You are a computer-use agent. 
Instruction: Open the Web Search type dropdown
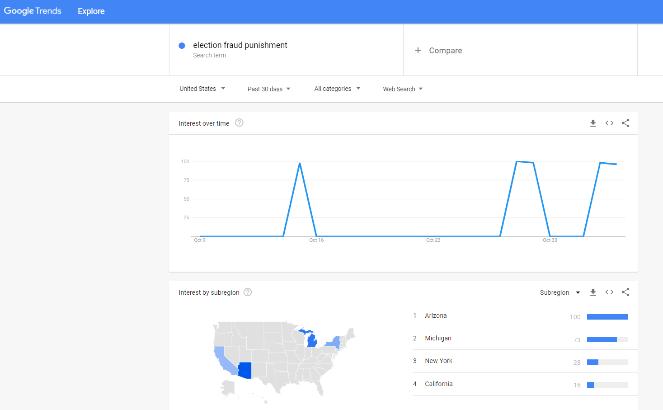(x=403, y=89)
